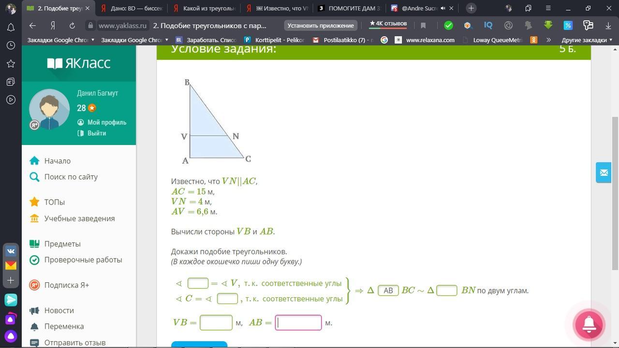
Task: Reload the current page
Action: (x=72, y=26)
